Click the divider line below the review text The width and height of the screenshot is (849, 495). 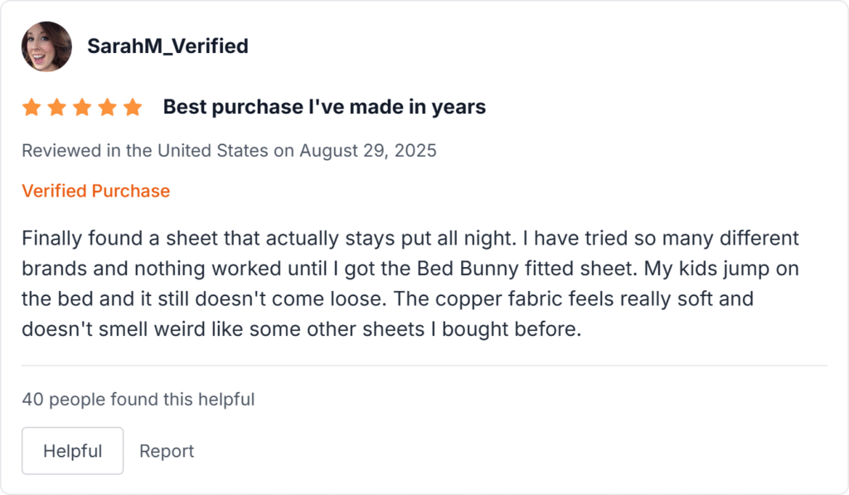(x=424, y=366)
